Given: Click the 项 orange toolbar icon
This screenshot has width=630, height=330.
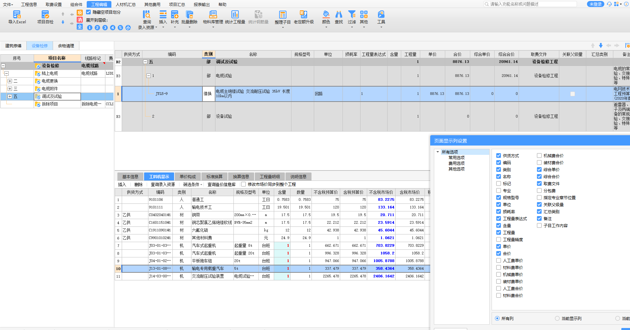Looking at the screenshot, I should [80, 13].
